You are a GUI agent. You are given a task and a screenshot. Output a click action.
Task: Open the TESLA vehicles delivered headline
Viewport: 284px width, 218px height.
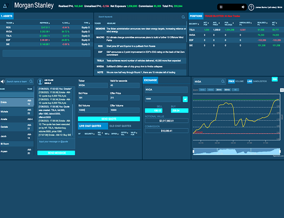pyautogui.click(x=140, y=61)
